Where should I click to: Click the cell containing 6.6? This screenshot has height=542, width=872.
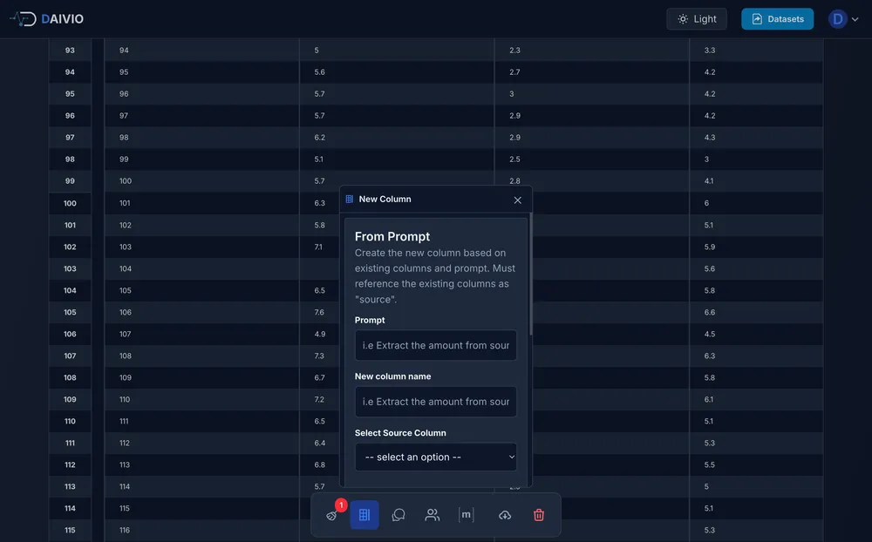(710, 312)
